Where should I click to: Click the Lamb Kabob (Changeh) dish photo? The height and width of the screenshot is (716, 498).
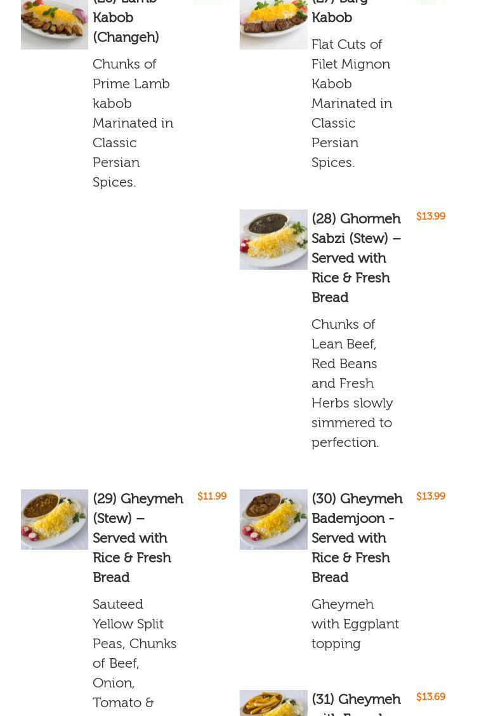(x=55, y=24)
